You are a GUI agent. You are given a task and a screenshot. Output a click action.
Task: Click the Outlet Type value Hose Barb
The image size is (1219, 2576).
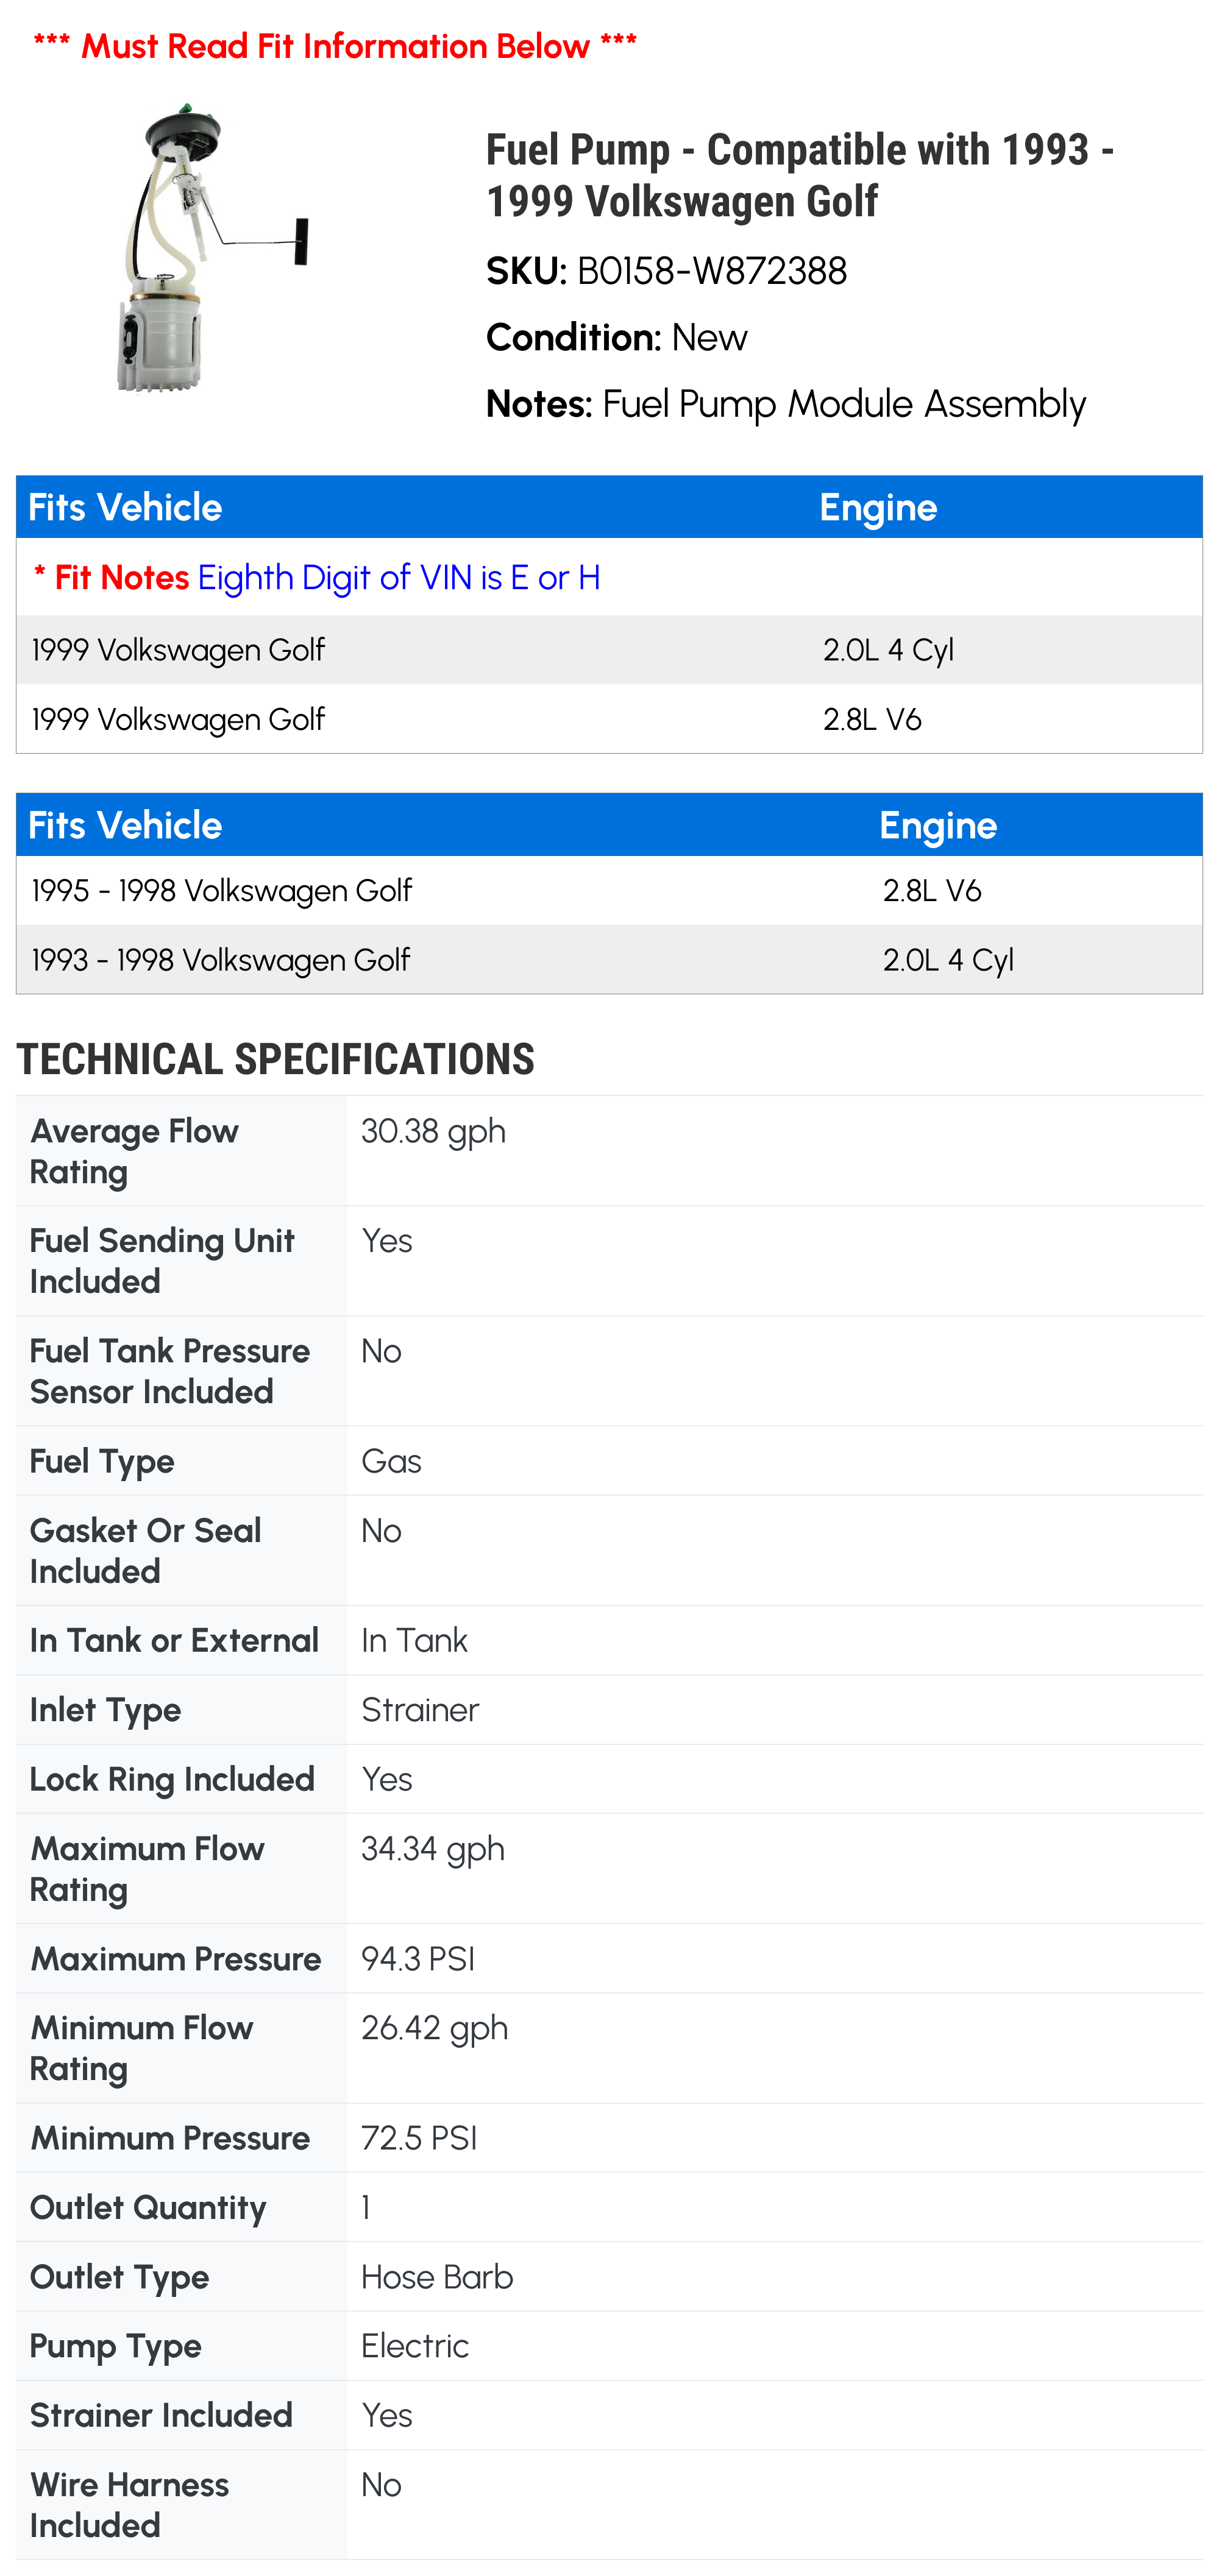coord(436,2277)
